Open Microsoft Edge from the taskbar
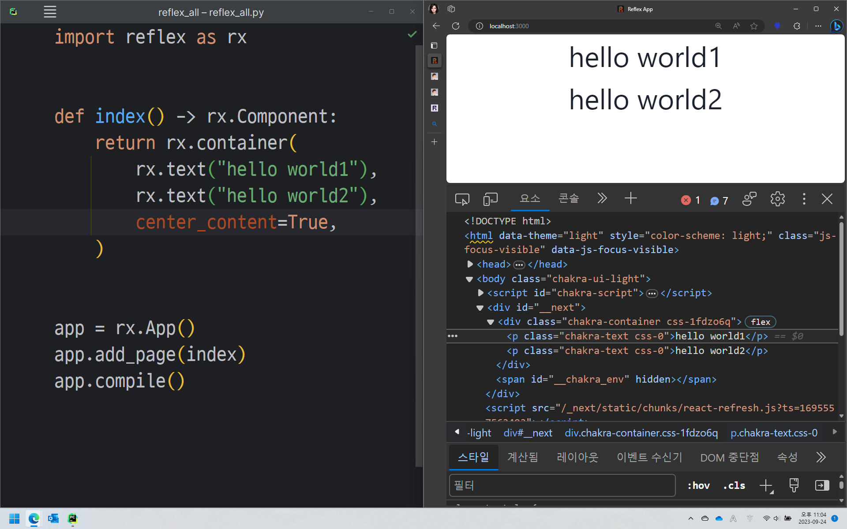 [34, 518]
